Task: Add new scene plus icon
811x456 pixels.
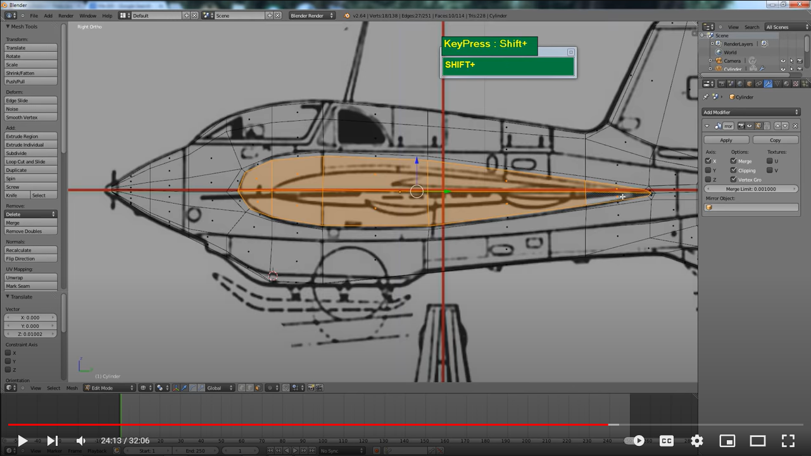Action: pyautogui.click(x=270, y=15)
